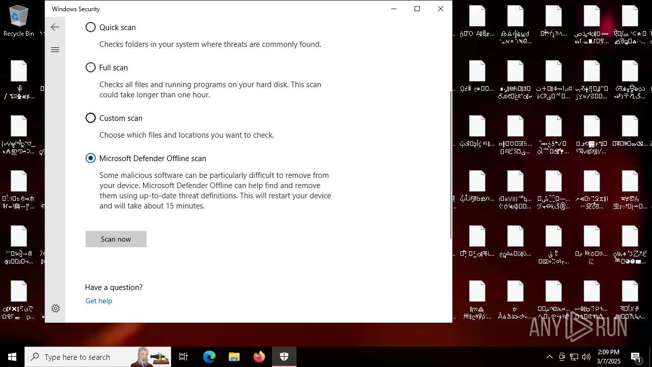Open the clock showing 2:09 PM
The image size is (652, 367).
609,357
